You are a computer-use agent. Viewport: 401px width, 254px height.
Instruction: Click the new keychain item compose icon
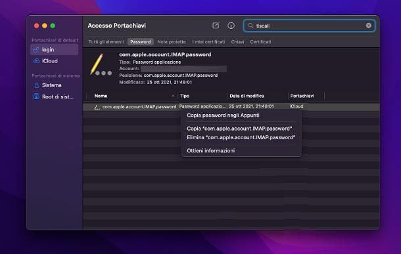click(x=216, y=26)
